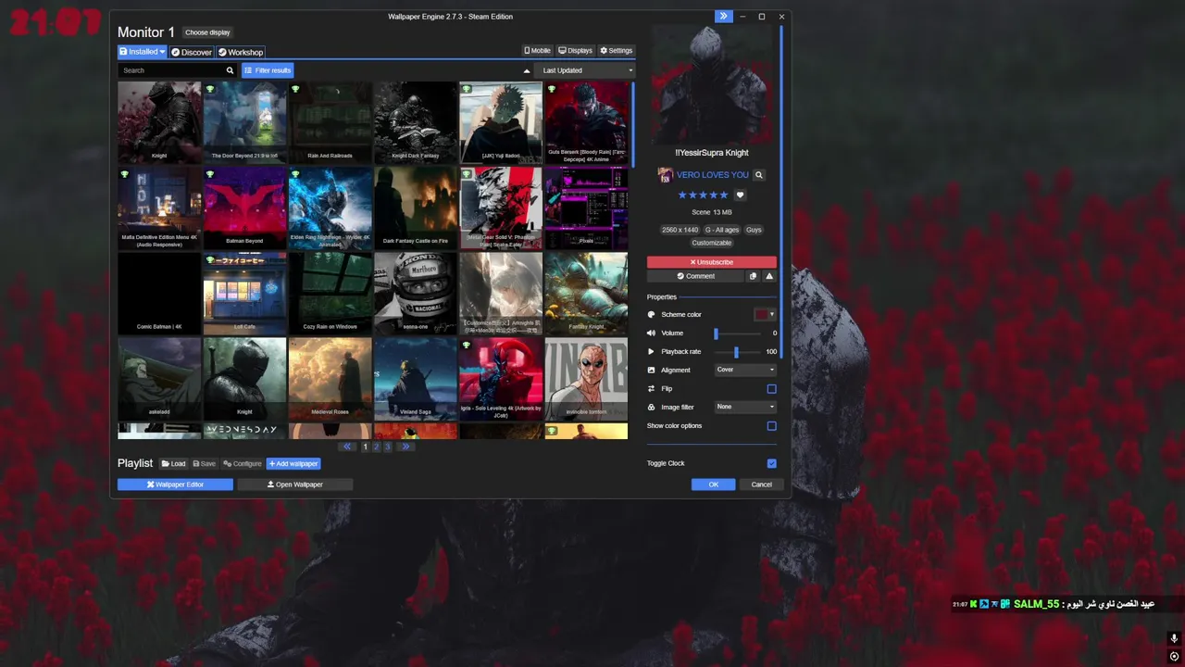Click the Volume slider handle
The width and height of the screenshot is (1185, 667).
(716, 333)
